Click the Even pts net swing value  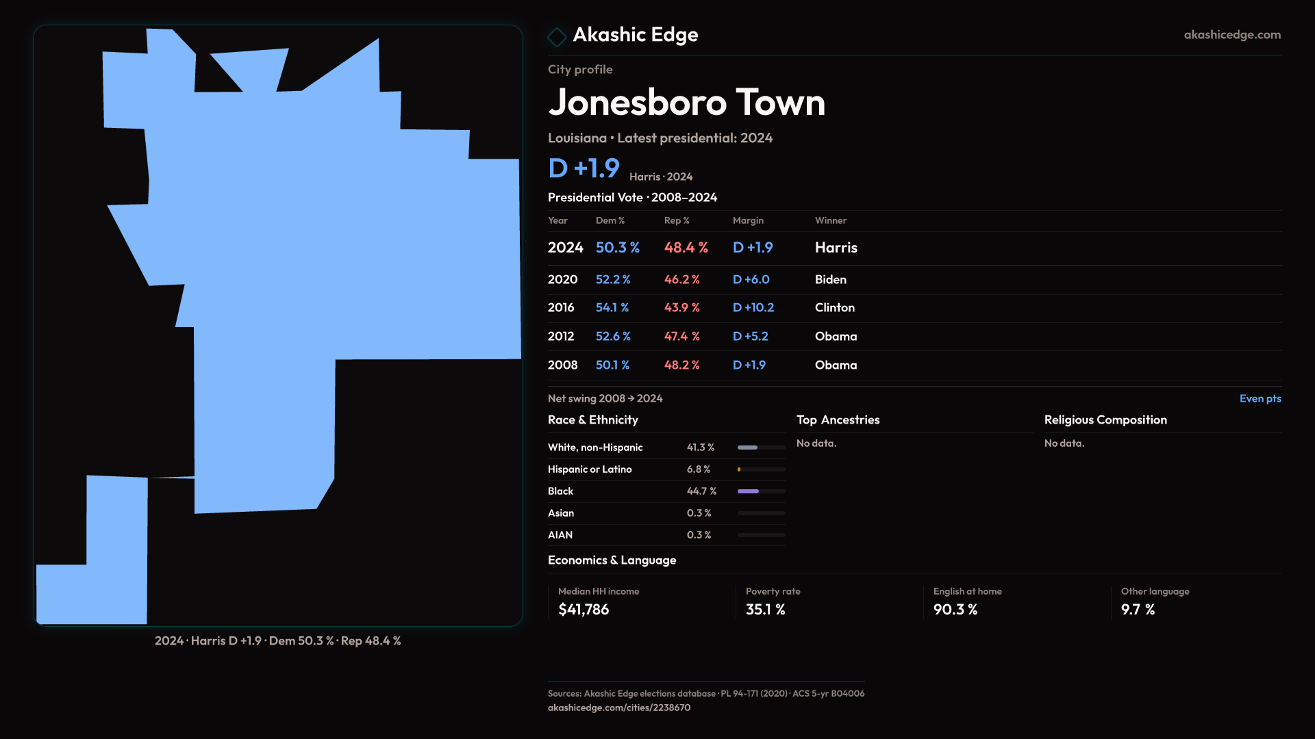(1260, 399)
